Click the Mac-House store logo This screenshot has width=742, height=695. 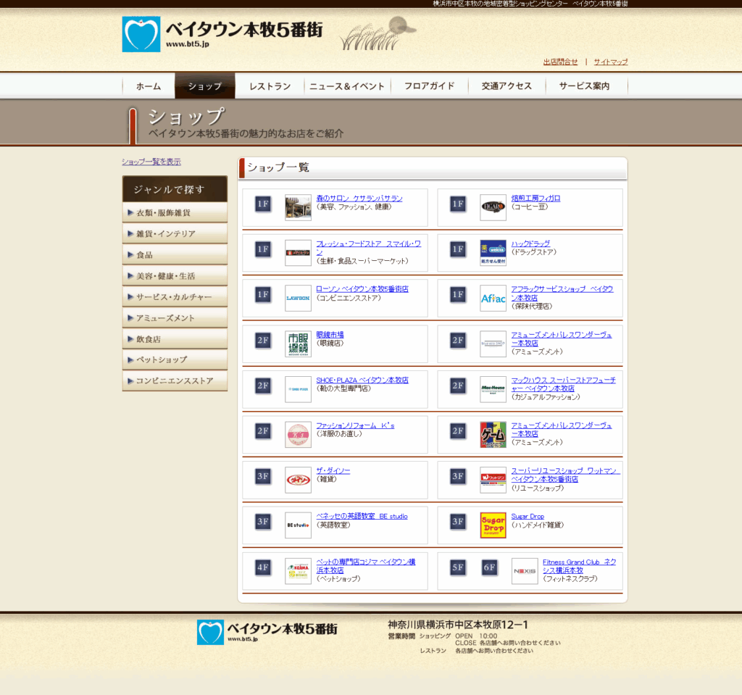pos(493,388)
